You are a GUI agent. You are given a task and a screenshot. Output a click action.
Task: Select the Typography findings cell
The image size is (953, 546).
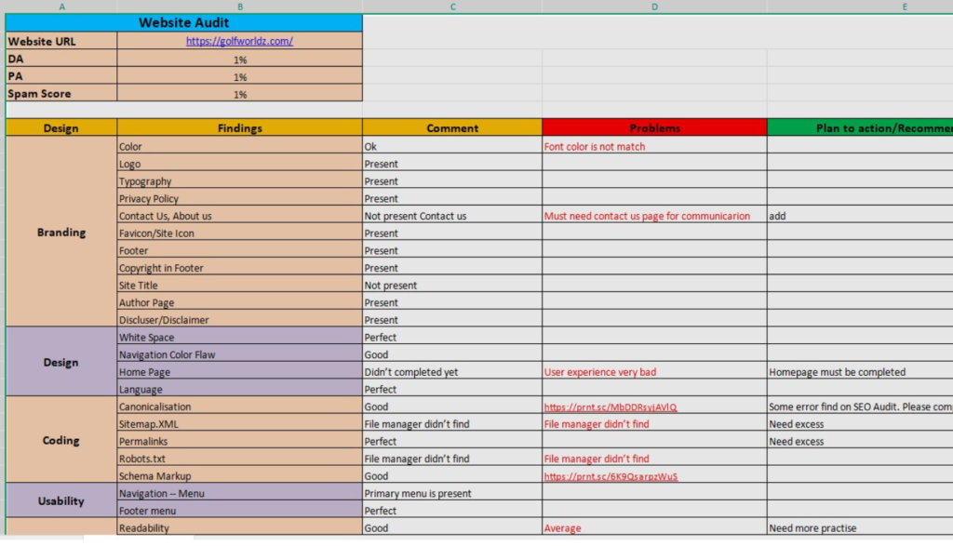[x=239, y=181]
